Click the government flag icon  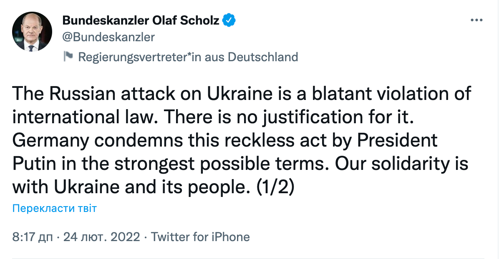(68, 56)
